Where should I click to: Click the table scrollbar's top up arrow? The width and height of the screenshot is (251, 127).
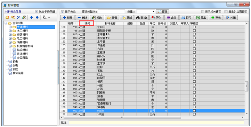[246, 24]
